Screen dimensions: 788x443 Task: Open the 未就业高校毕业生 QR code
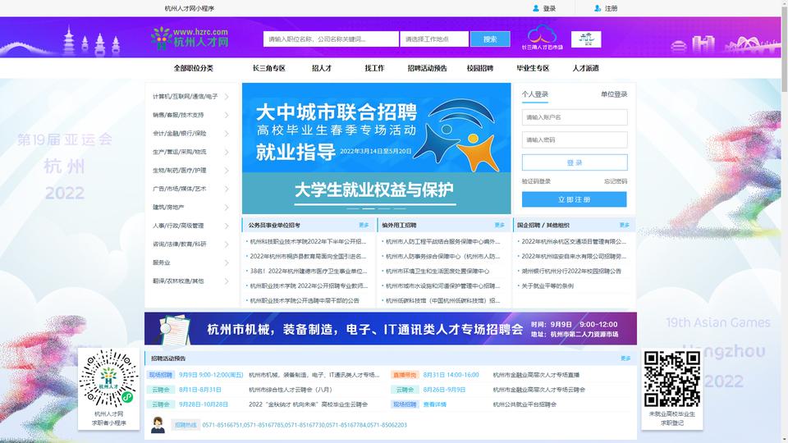(x=672, y=379)
